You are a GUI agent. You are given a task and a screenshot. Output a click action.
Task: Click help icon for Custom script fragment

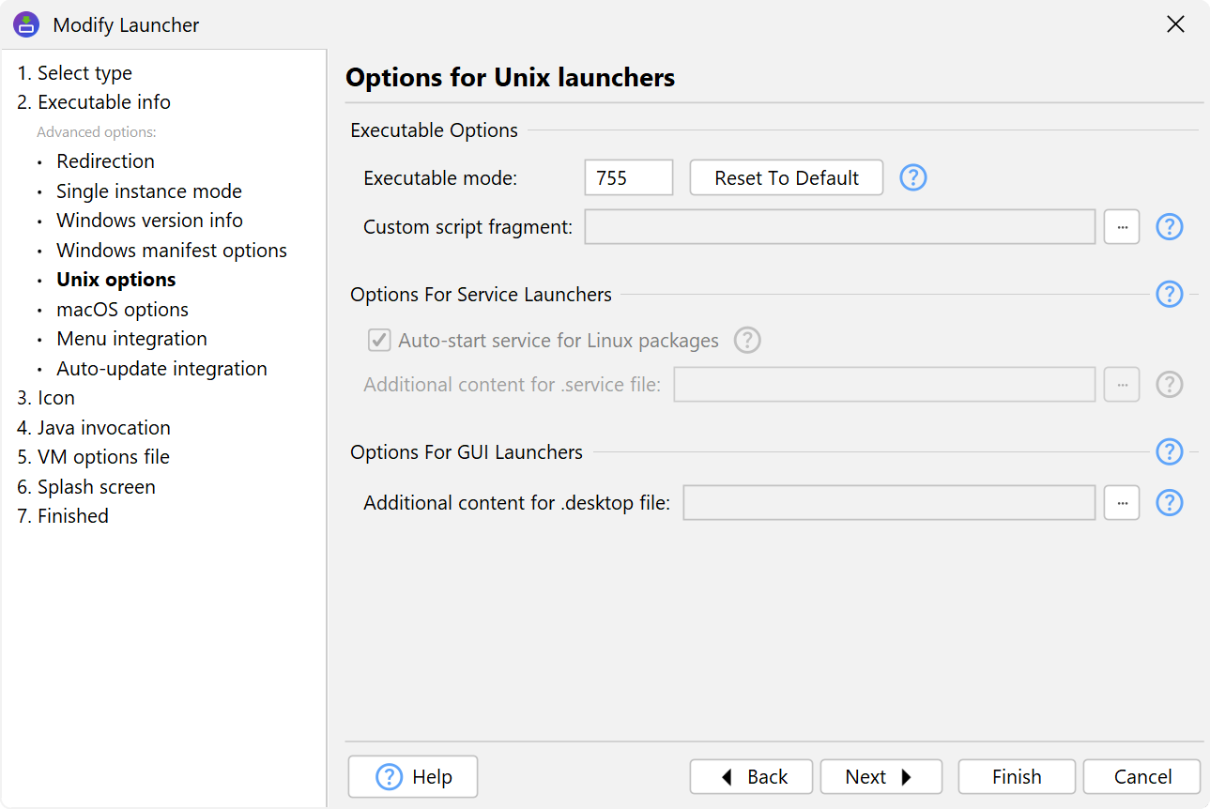pyautogui.click(x=1169, y=227)
